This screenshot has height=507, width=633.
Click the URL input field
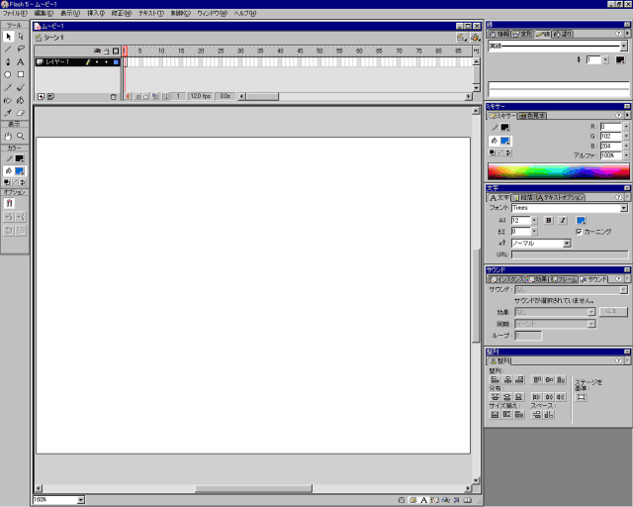click(569, 254)
